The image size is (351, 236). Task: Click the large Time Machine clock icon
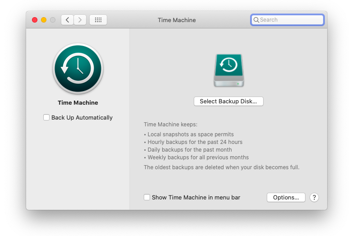pyautogui.click(x=78, y=69)
